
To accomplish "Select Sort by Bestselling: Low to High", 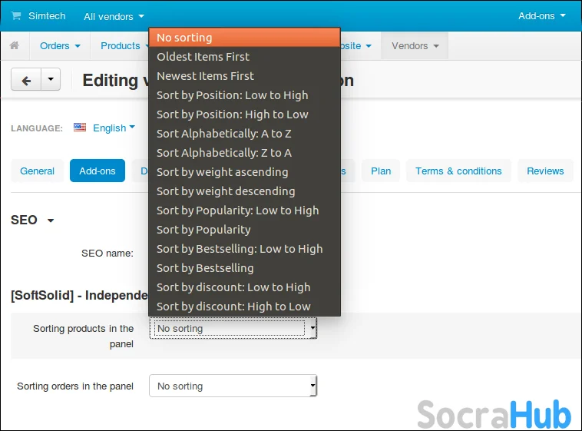I will (240, 249).
